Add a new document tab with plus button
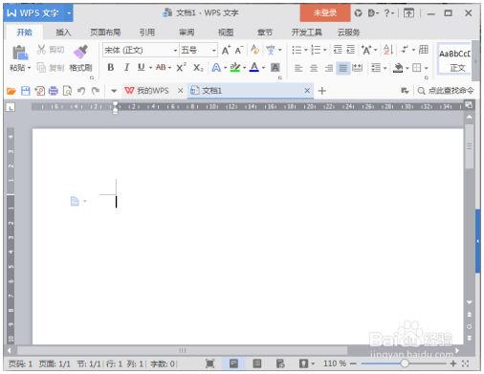Viewport: 484px width, 374px height. click(x=322, y=91)
